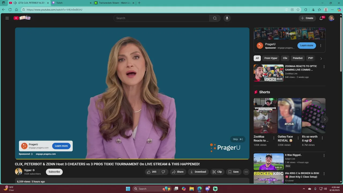This screenshot has height=193, width=343.
Task: Open Copilot in the browser sidebar
Action: click(339, 10)
